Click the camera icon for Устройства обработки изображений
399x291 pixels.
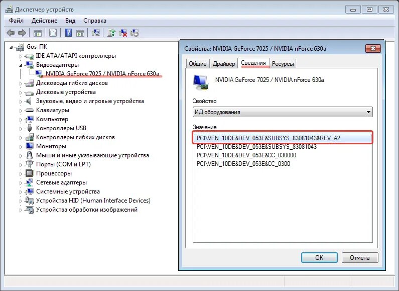pos(30,210)
